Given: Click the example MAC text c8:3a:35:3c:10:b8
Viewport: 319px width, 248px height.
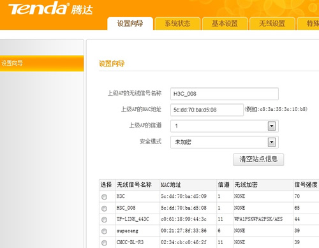Looking at the screenshot, I should pyautogui.click(x=283, y=109).
